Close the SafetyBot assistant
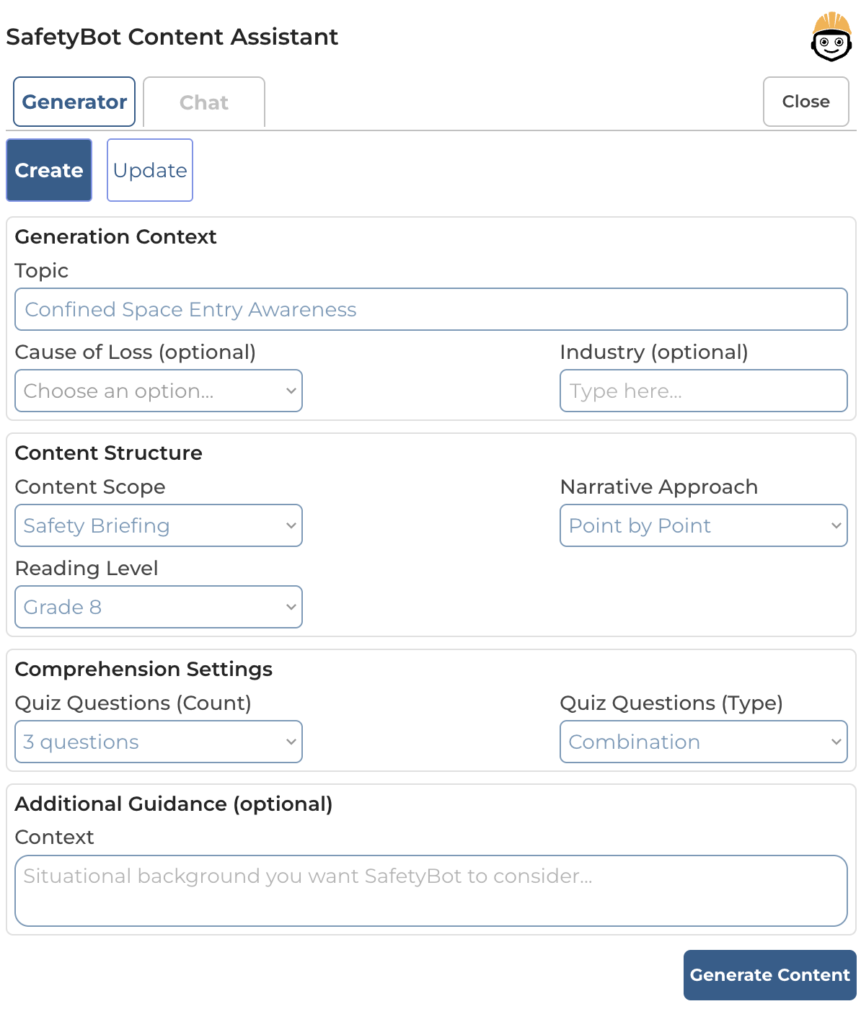 pos(805,102)
